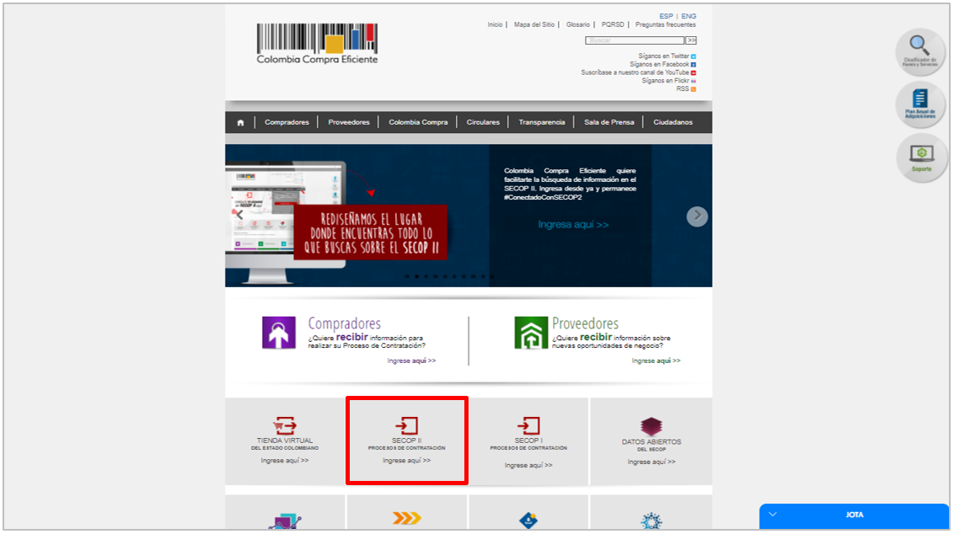Click the purple Compradores icon
954x534 pixels.
tap(279, 333)
